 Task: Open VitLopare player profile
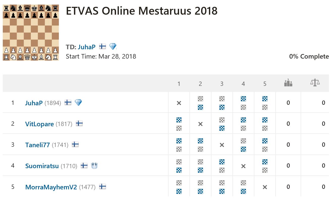tap(39, 124)
